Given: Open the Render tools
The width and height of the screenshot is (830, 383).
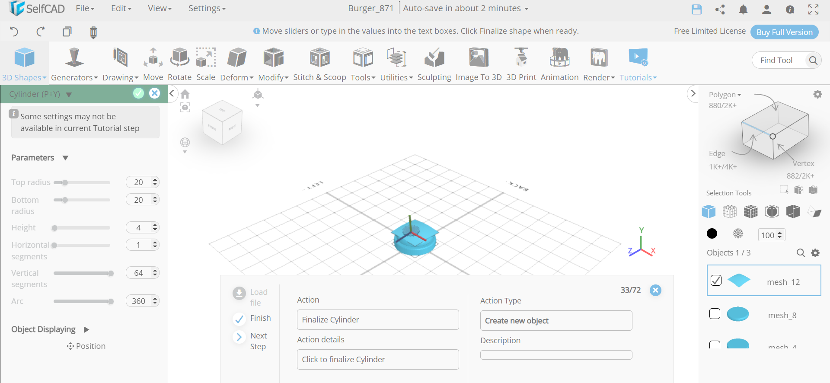Looking at the screenshot, I should [x=599, y=64].
